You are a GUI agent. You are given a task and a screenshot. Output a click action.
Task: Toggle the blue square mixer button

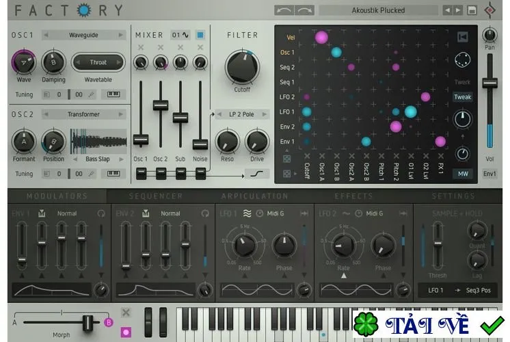[x=200, y=35]
